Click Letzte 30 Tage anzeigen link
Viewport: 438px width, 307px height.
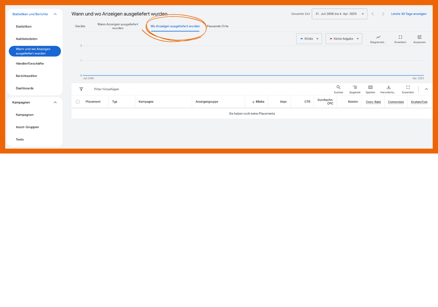pyautogui.click(x=409, y=14)
